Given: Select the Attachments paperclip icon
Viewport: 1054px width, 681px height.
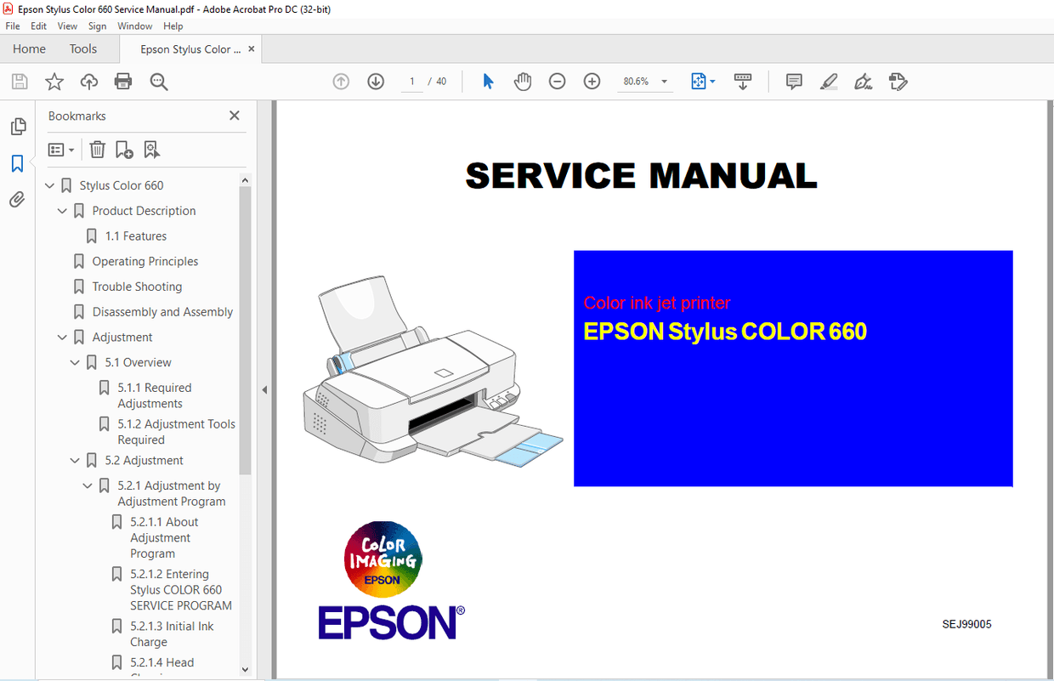Looking at the screenshot, I should 18,199.
